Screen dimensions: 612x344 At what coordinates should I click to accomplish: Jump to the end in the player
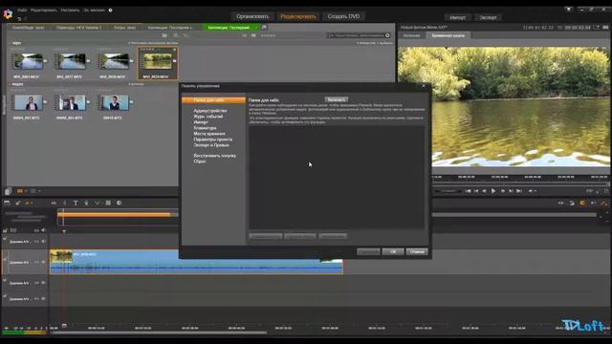click(x=518, y=191)
